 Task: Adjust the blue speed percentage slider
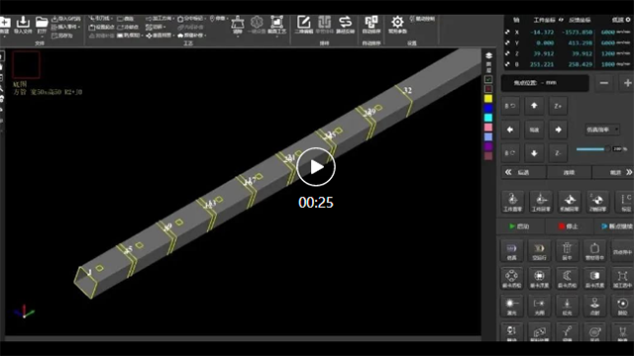592,149
